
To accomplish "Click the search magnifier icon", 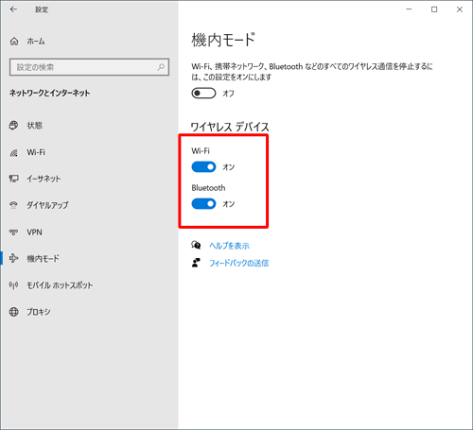I will (161, 67).
